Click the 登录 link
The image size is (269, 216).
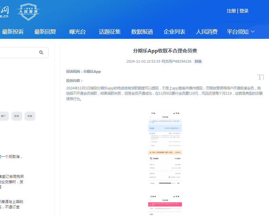point(244,11)
